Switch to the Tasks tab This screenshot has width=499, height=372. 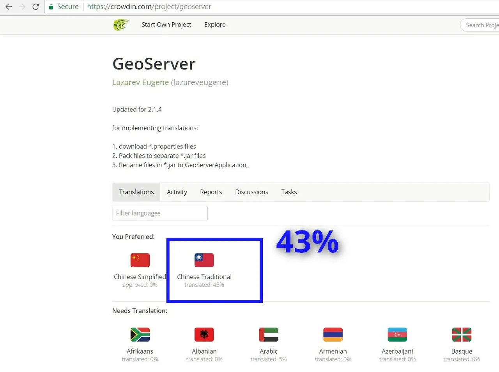coord(289,192)
